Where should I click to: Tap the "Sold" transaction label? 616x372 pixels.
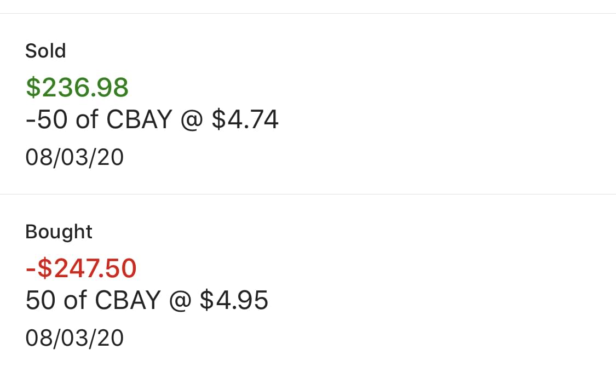click(x=45, y=51)
